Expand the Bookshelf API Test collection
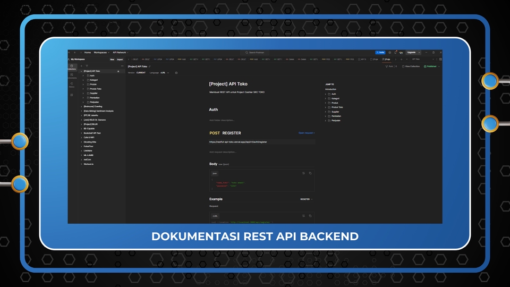Viewport: 510px width, 287px height. tap(81, 133)
